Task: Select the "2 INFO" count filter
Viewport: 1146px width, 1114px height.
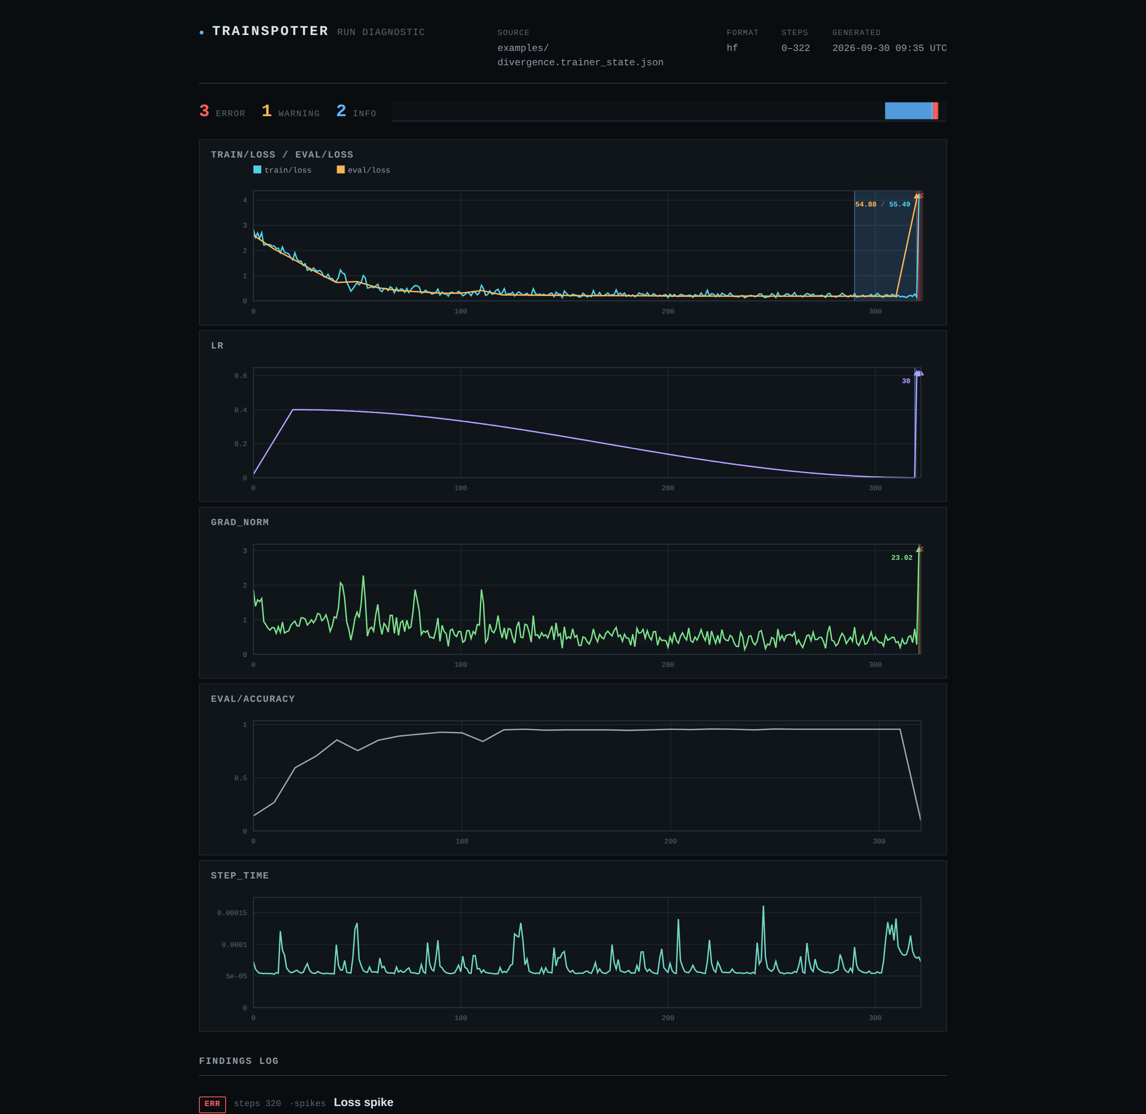Action: (357, 111)
